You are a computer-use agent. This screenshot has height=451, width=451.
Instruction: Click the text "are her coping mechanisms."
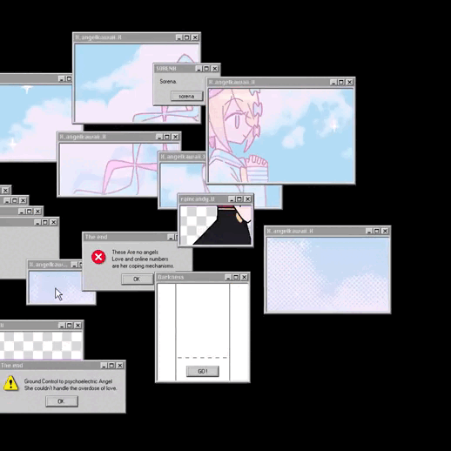coord(143,266)
